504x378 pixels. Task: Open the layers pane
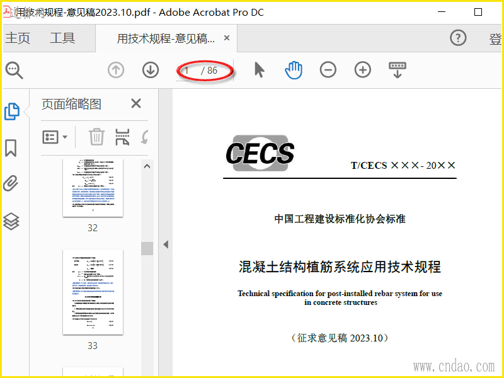point(11,222)
